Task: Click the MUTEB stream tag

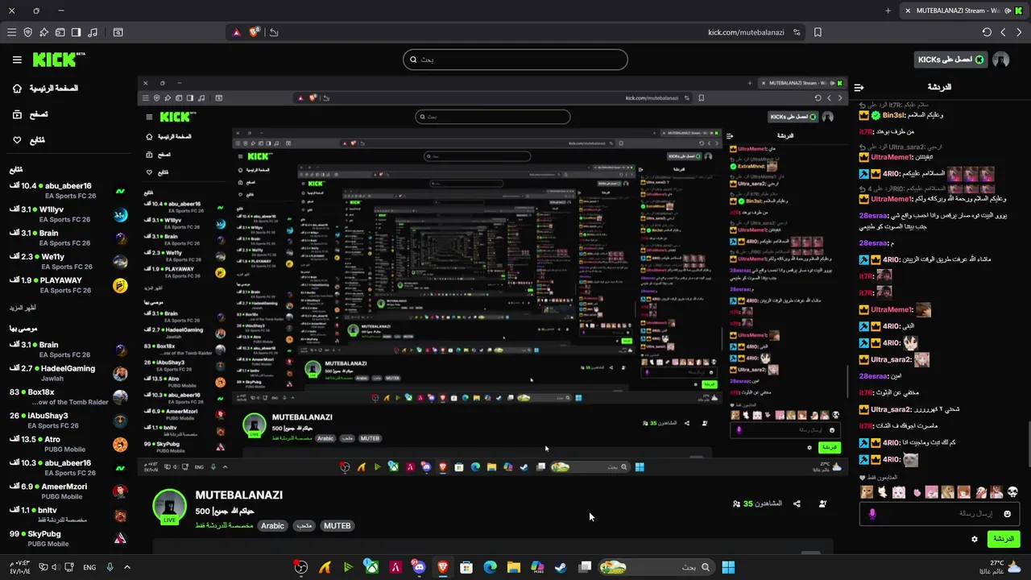Action: pos(337,525)
